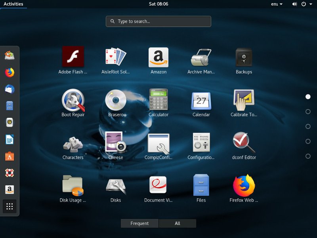Open the Characters app
The image size is (317, 238).
tap(73, 146)
